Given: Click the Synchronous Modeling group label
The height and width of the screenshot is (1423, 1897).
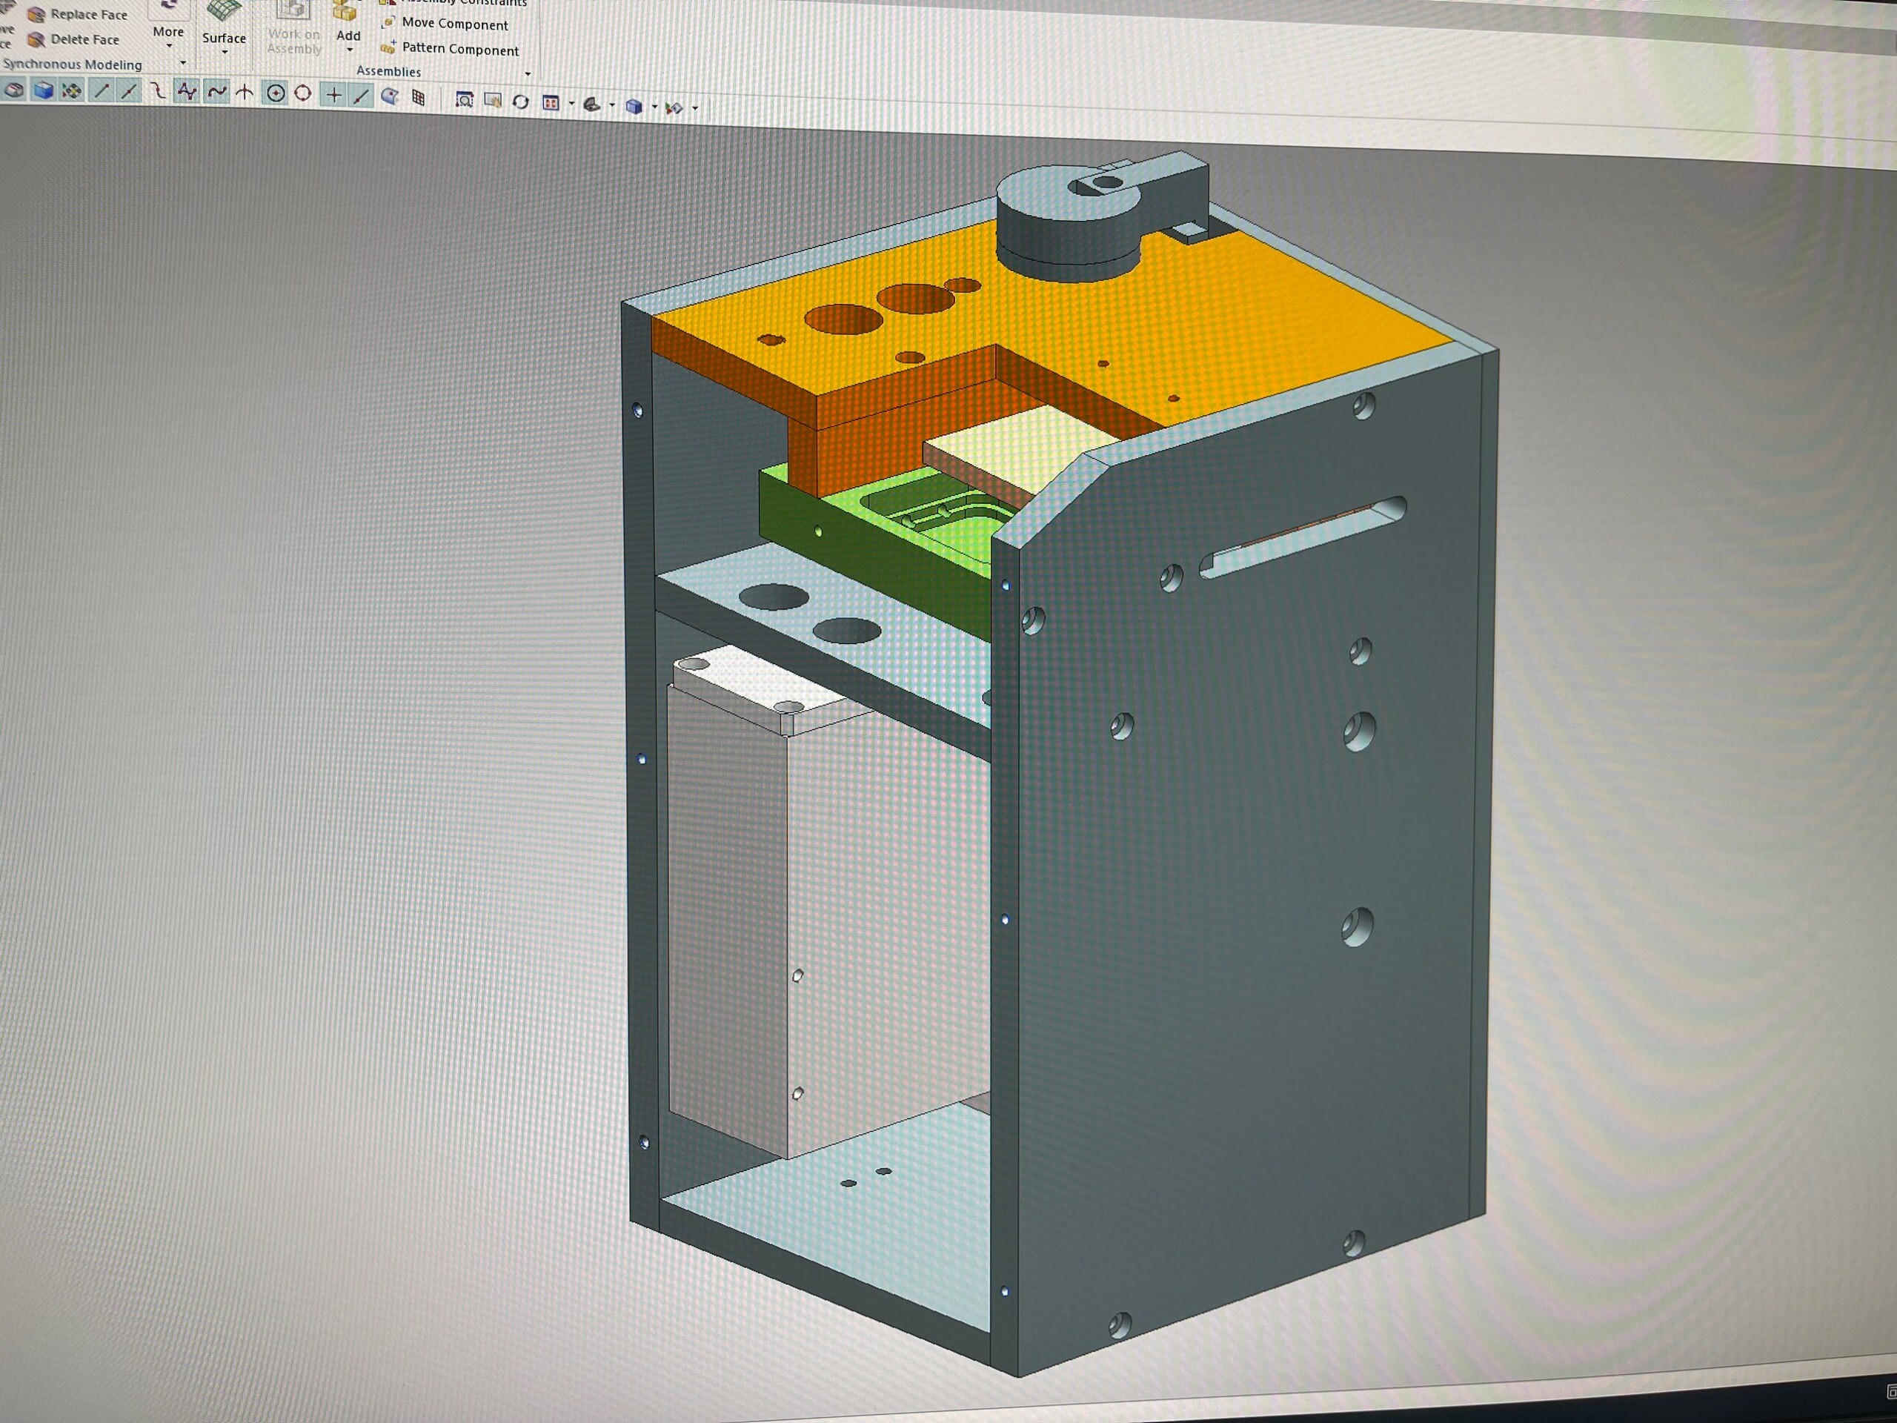Looking at the screenshot, I should click(72, 64).
